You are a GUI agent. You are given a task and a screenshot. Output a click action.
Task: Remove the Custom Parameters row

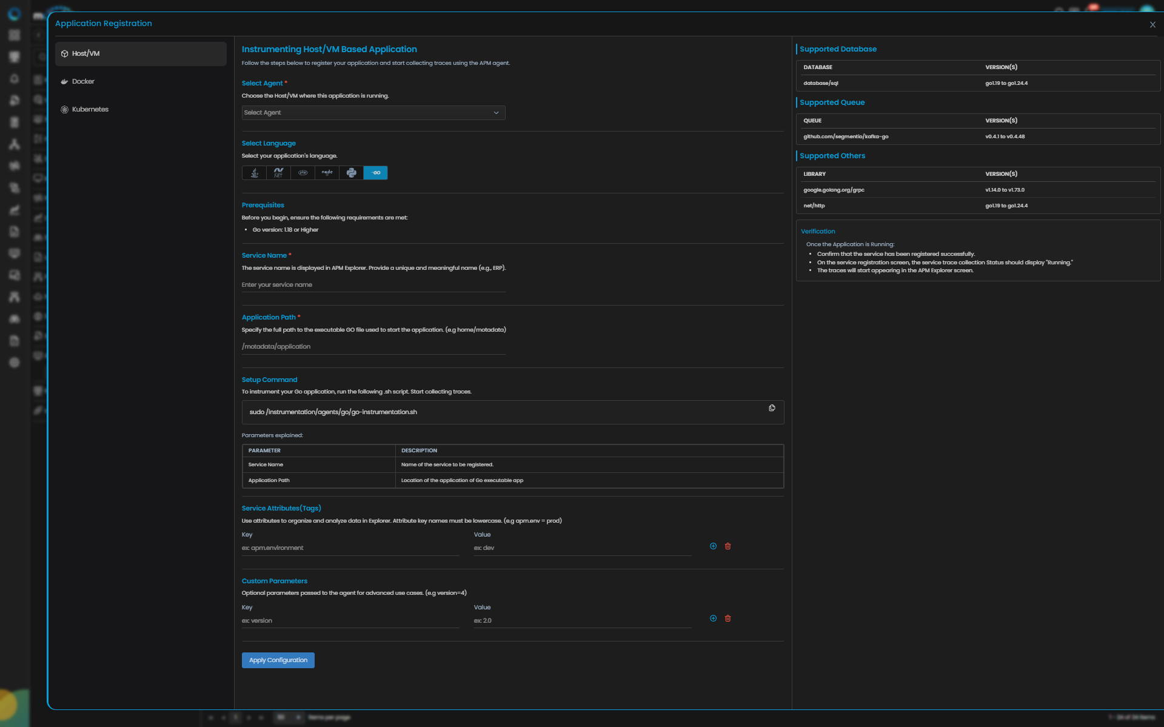click(728, 618)
